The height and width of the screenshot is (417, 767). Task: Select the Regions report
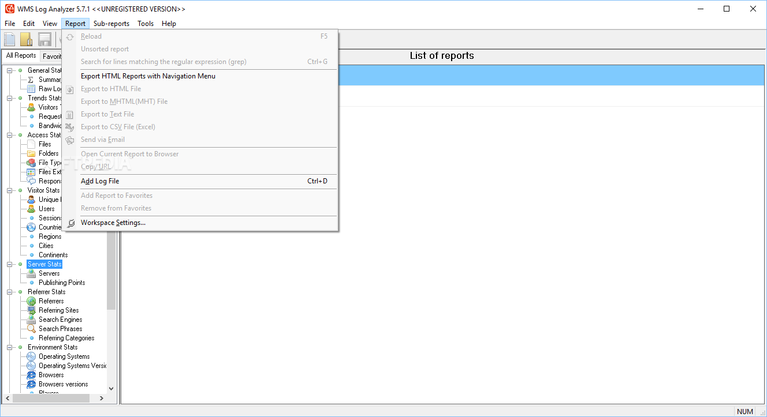[x=50, y=236]
